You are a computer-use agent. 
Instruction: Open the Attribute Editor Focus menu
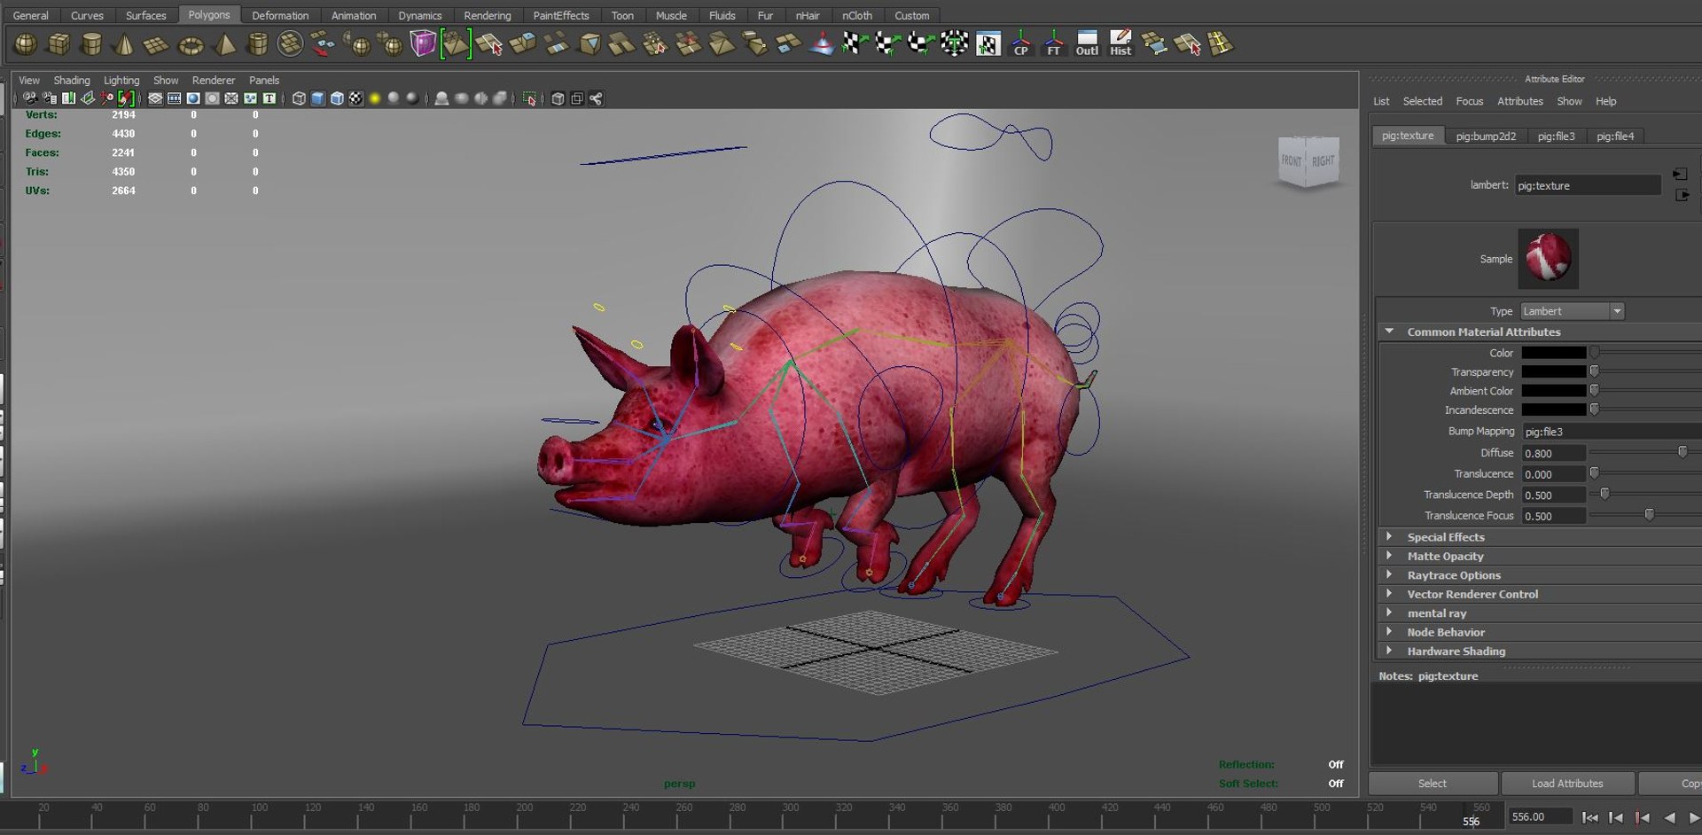(1469, 101)
